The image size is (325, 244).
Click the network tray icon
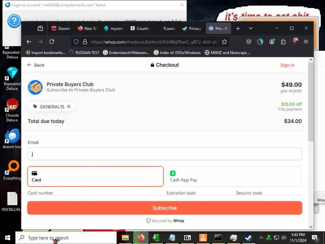(x=276, y=238)
